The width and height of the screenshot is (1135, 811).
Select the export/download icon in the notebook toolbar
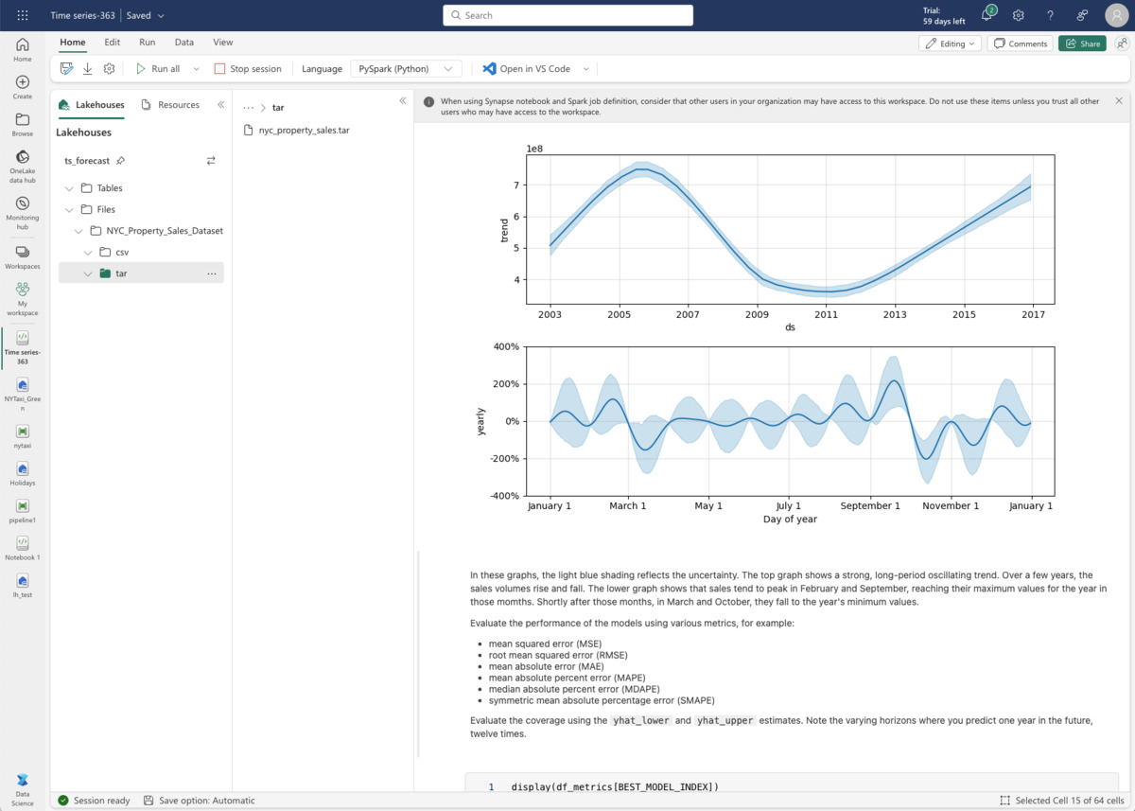point(86,67)
